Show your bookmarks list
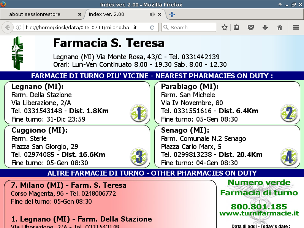 (236, 27)
